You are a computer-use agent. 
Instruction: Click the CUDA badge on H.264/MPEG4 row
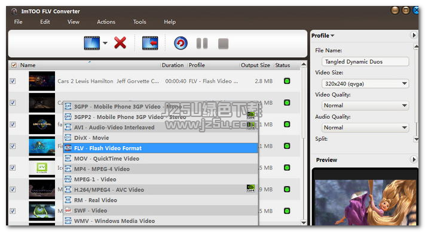(x=250, y=188)
